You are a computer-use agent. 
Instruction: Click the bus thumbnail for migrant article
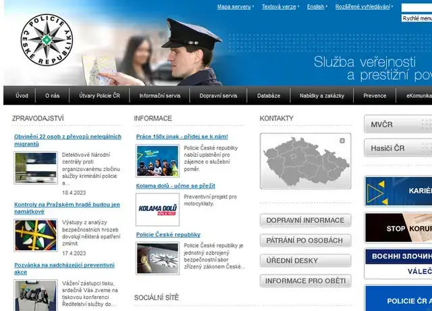pos(36,168)
